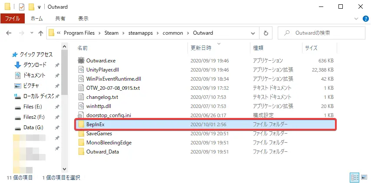This screenshot has width=371, height=183.
Task: Open ドキュメント in the navigation pane
Action: click(x=34, y=75)
